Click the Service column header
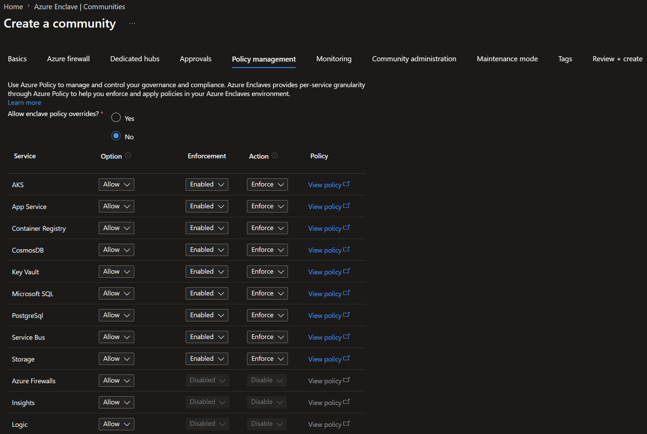 point(25,156)
